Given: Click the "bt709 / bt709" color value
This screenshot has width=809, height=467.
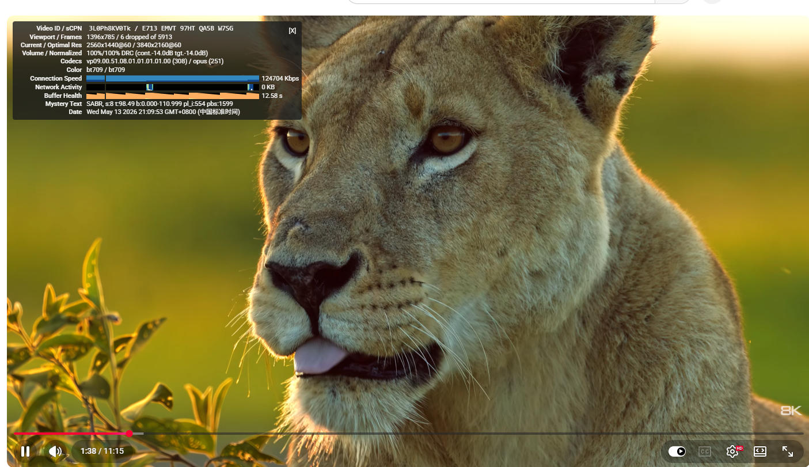Looking at the screenshot, I should tap(105, 70).
